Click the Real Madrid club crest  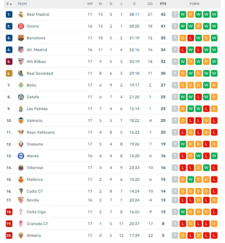21,14
